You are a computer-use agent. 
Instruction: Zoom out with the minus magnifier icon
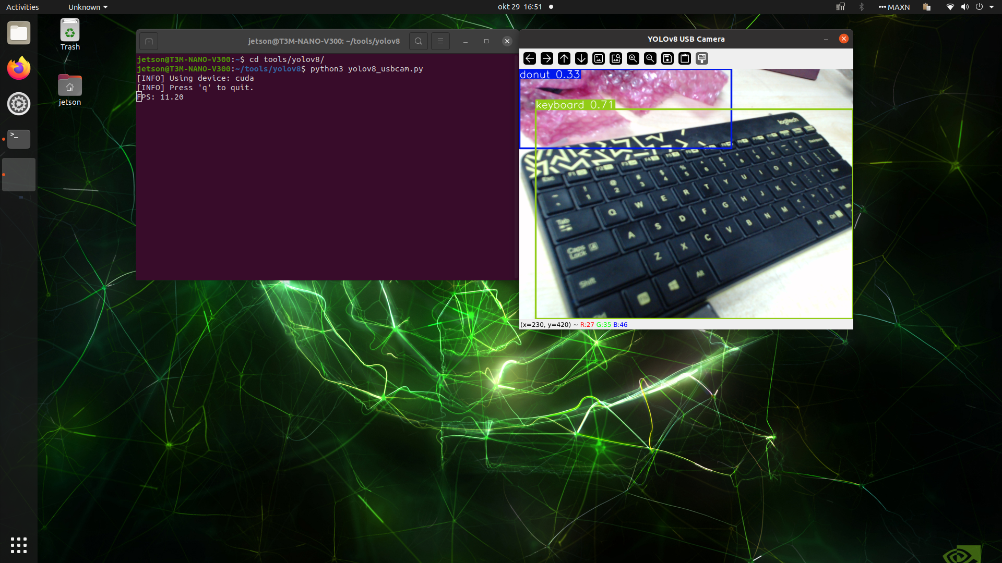[x=650, y=58]
